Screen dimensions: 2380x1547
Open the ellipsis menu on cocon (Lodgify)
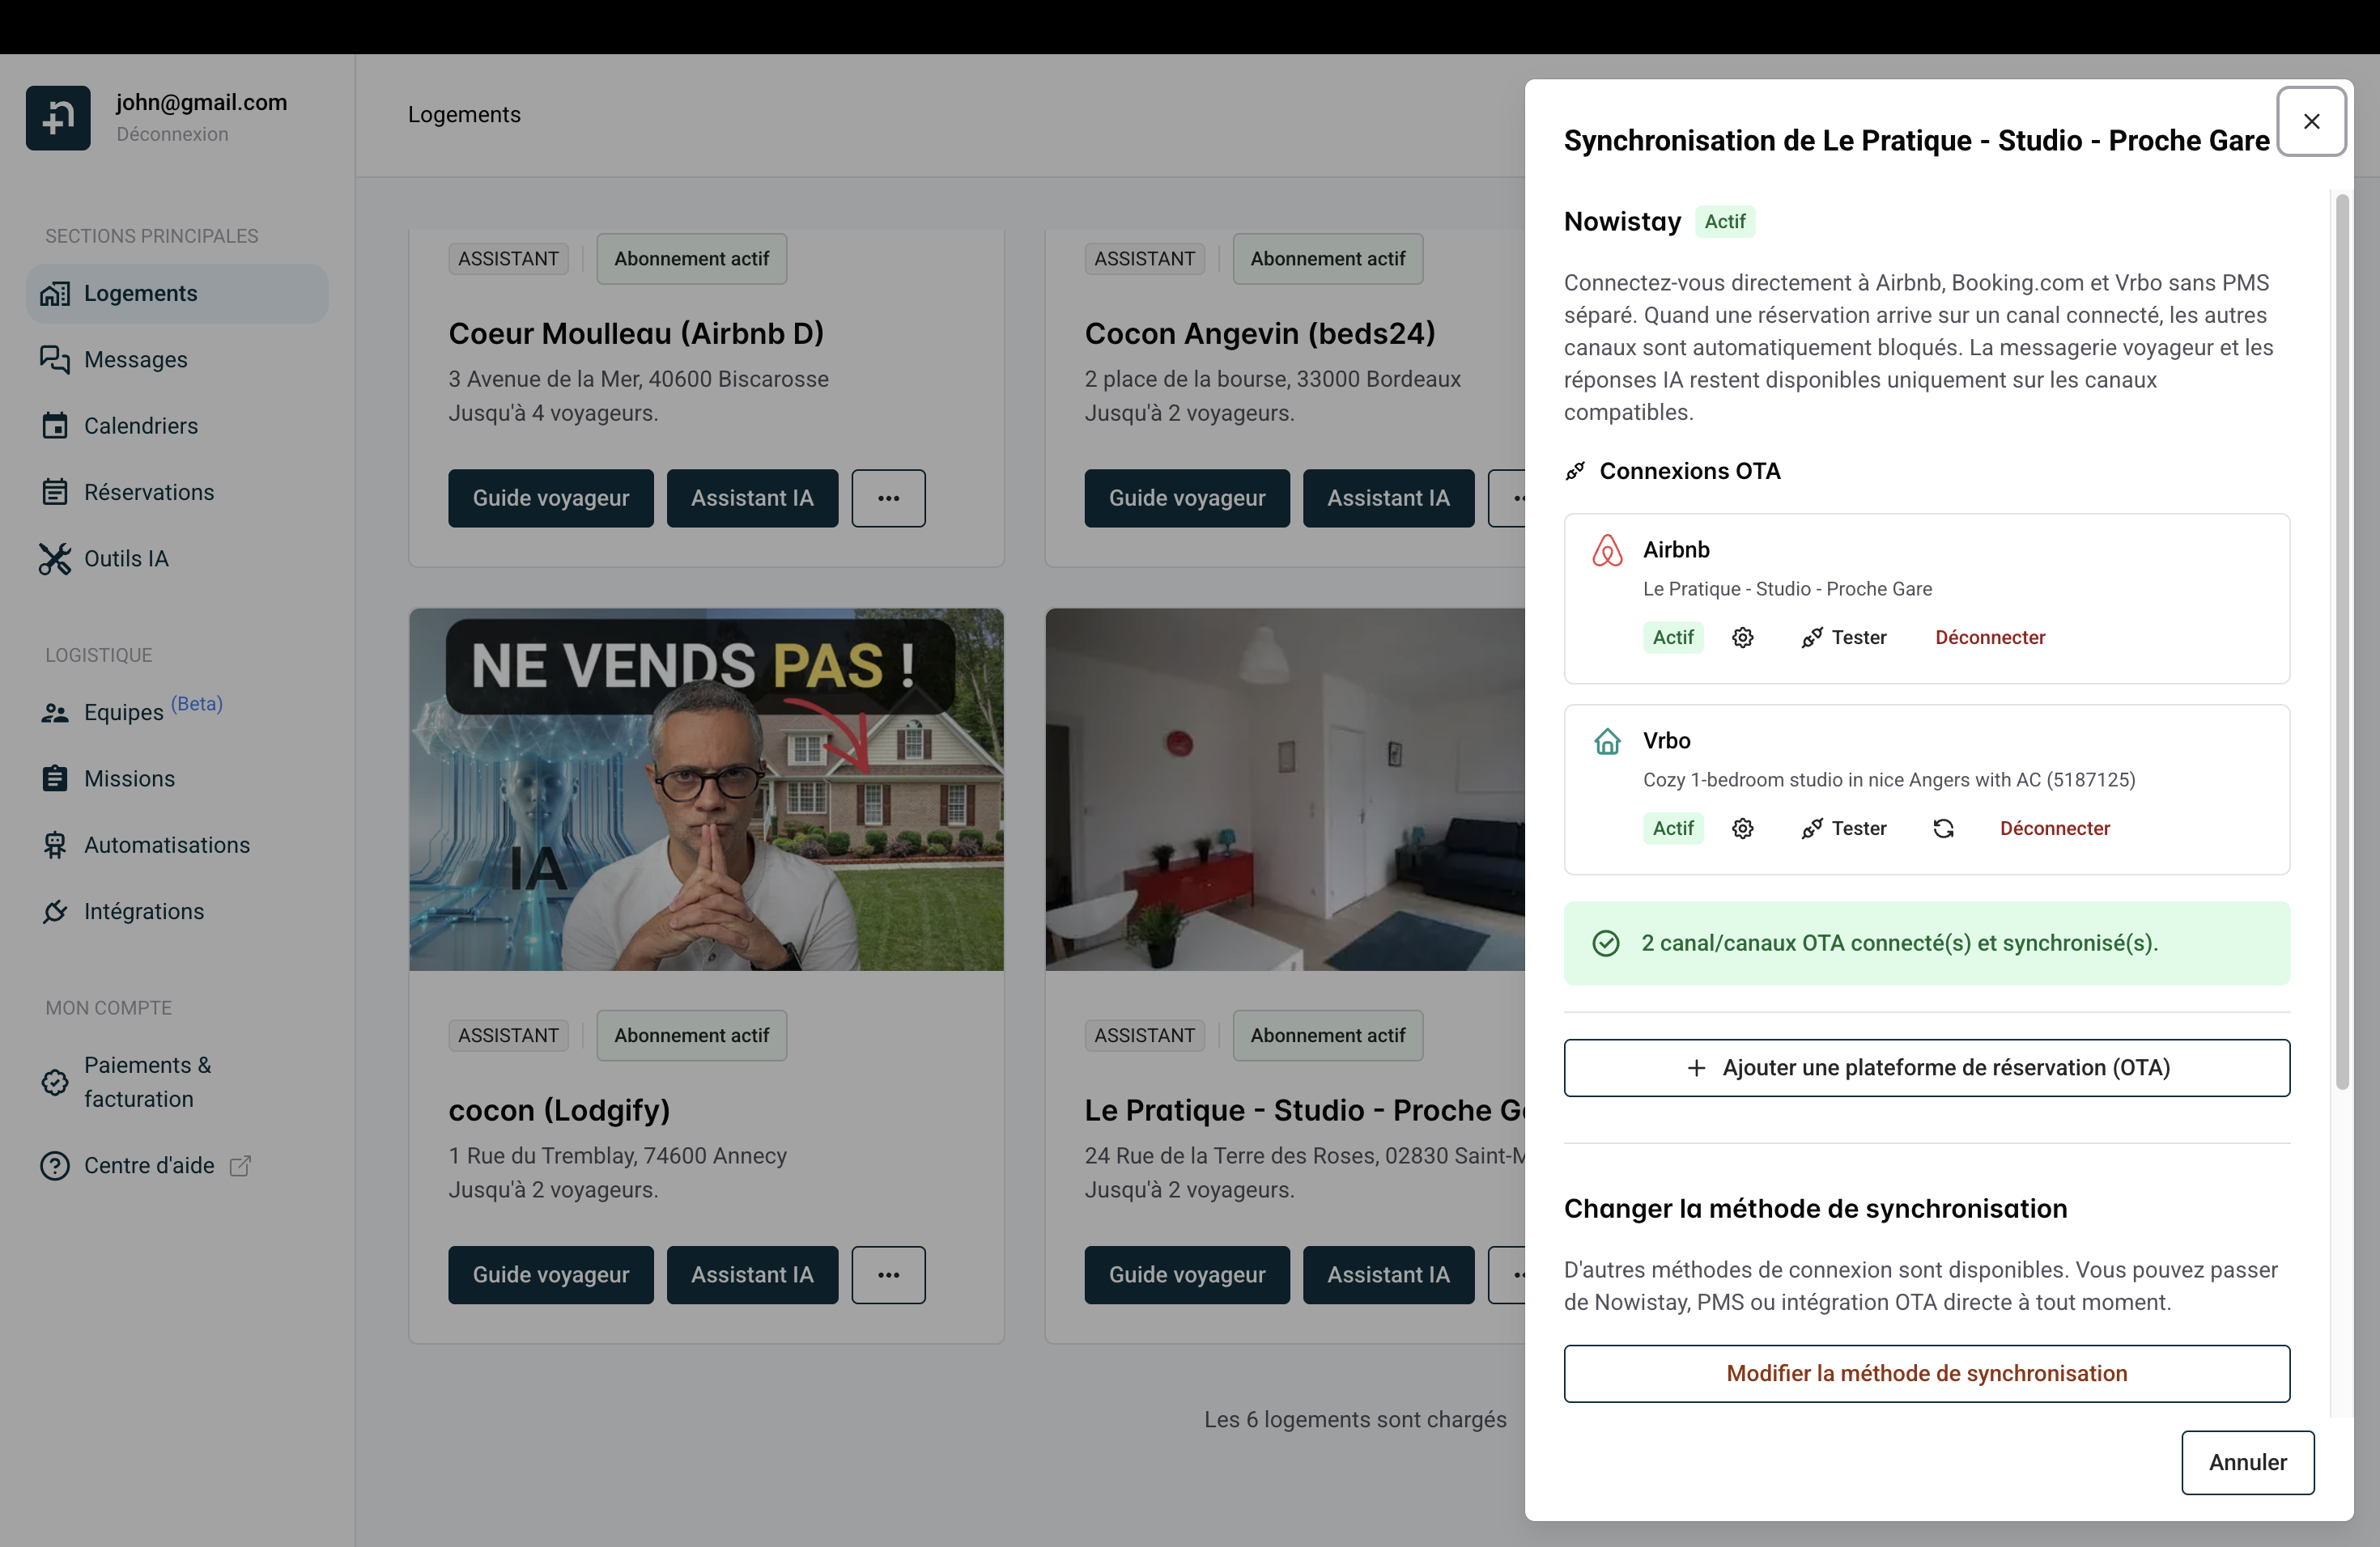click(x=888, y=1274)
